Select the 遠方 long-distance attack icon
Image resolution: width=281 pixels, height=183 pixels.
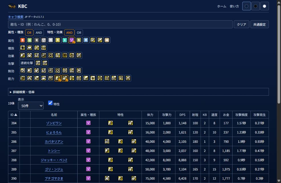(38, 63)
